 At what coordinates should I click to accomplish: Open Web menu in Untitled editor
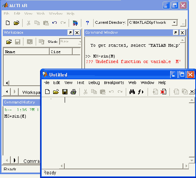coord(132,82)
